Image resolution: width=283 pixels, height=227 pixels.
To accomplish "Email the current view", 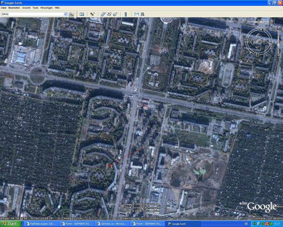I will 137,14.
